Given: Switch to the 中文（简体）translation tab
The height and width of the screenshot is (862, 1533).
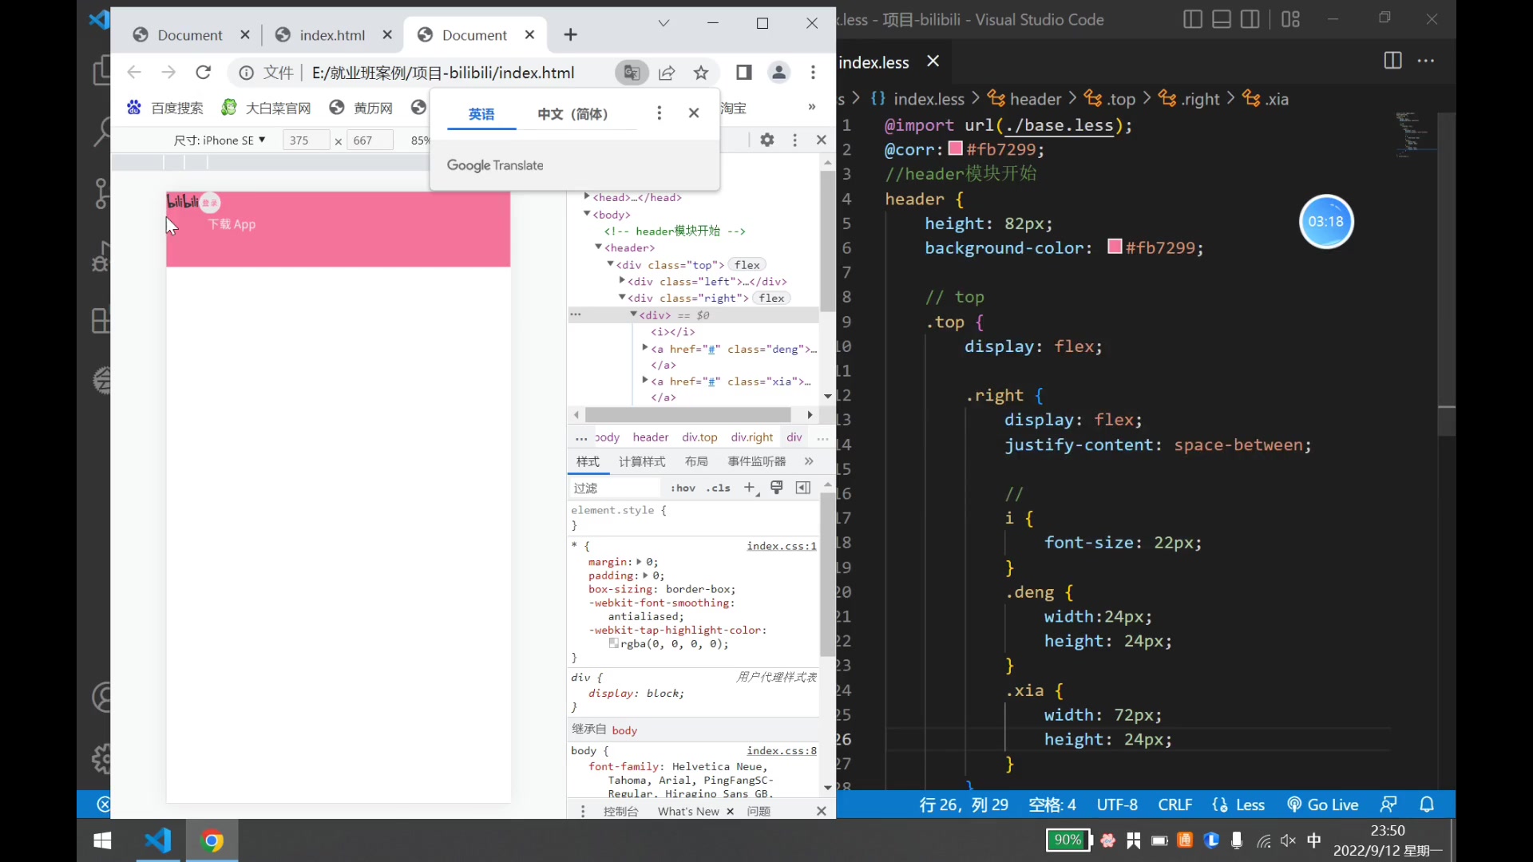Looking at the screenshot, I should (572, 113).
